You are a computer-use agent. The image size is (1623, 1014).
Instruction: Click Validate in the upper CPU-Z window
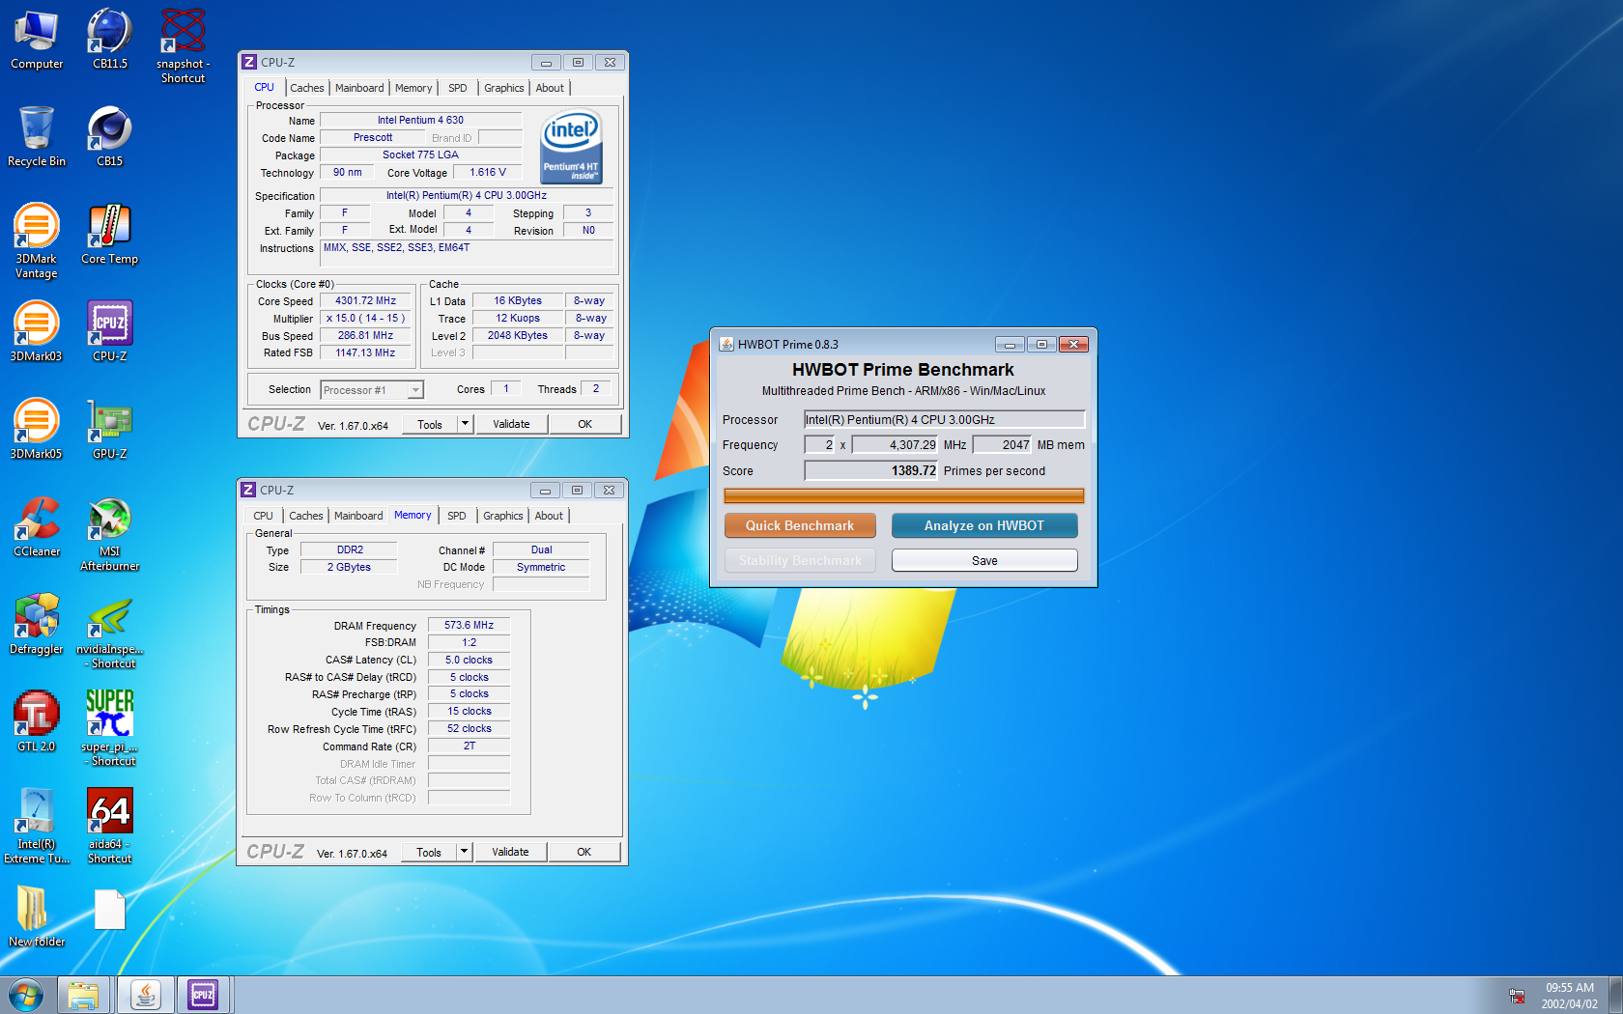pos(511,424)
